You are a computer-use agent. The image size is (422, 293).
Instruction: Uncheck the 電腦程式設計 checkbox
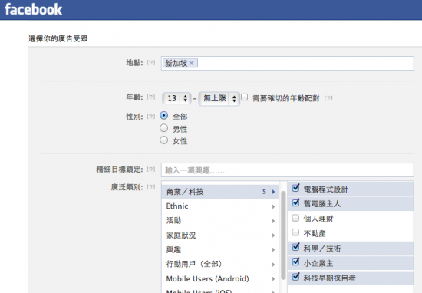tap(295, 188)
